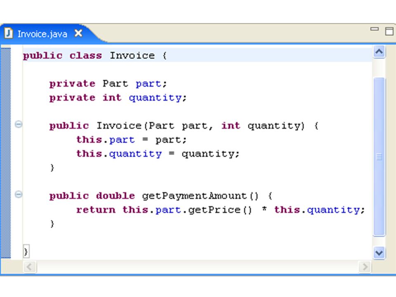This screenshot has height=297, width=396.
Task: Click the vertical scrollbar thumb
Action: click(379, 157)
